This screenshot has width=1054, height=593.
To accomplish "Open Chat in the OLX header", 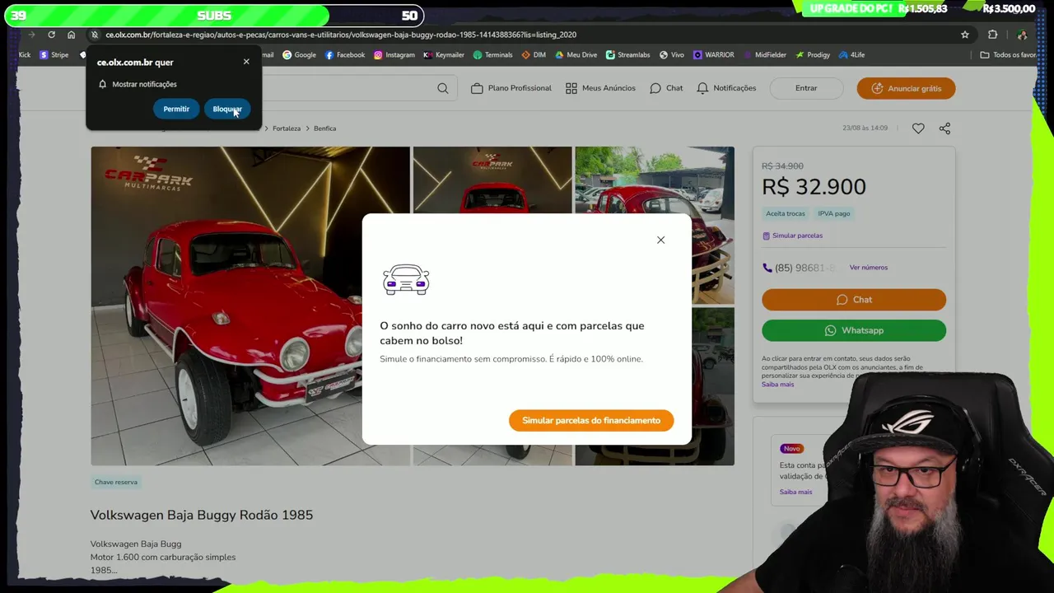I will [666, 88].
